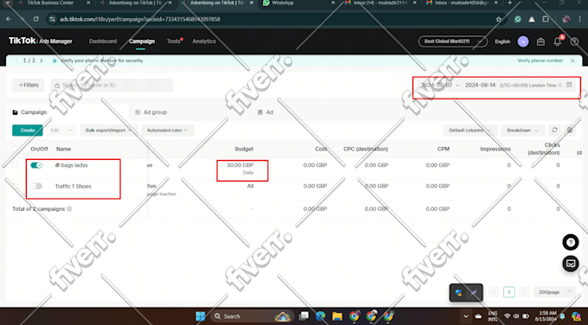Open Analytics in top navigation
The image size is (588, 325).
click(x=204, y=41)
